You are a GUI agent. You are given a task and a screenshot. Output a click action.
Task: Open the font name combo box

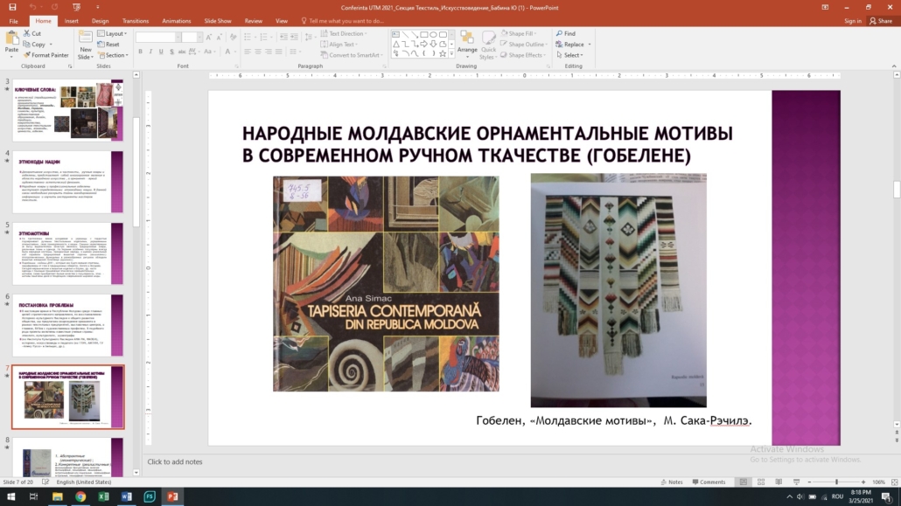coord(158,38)
